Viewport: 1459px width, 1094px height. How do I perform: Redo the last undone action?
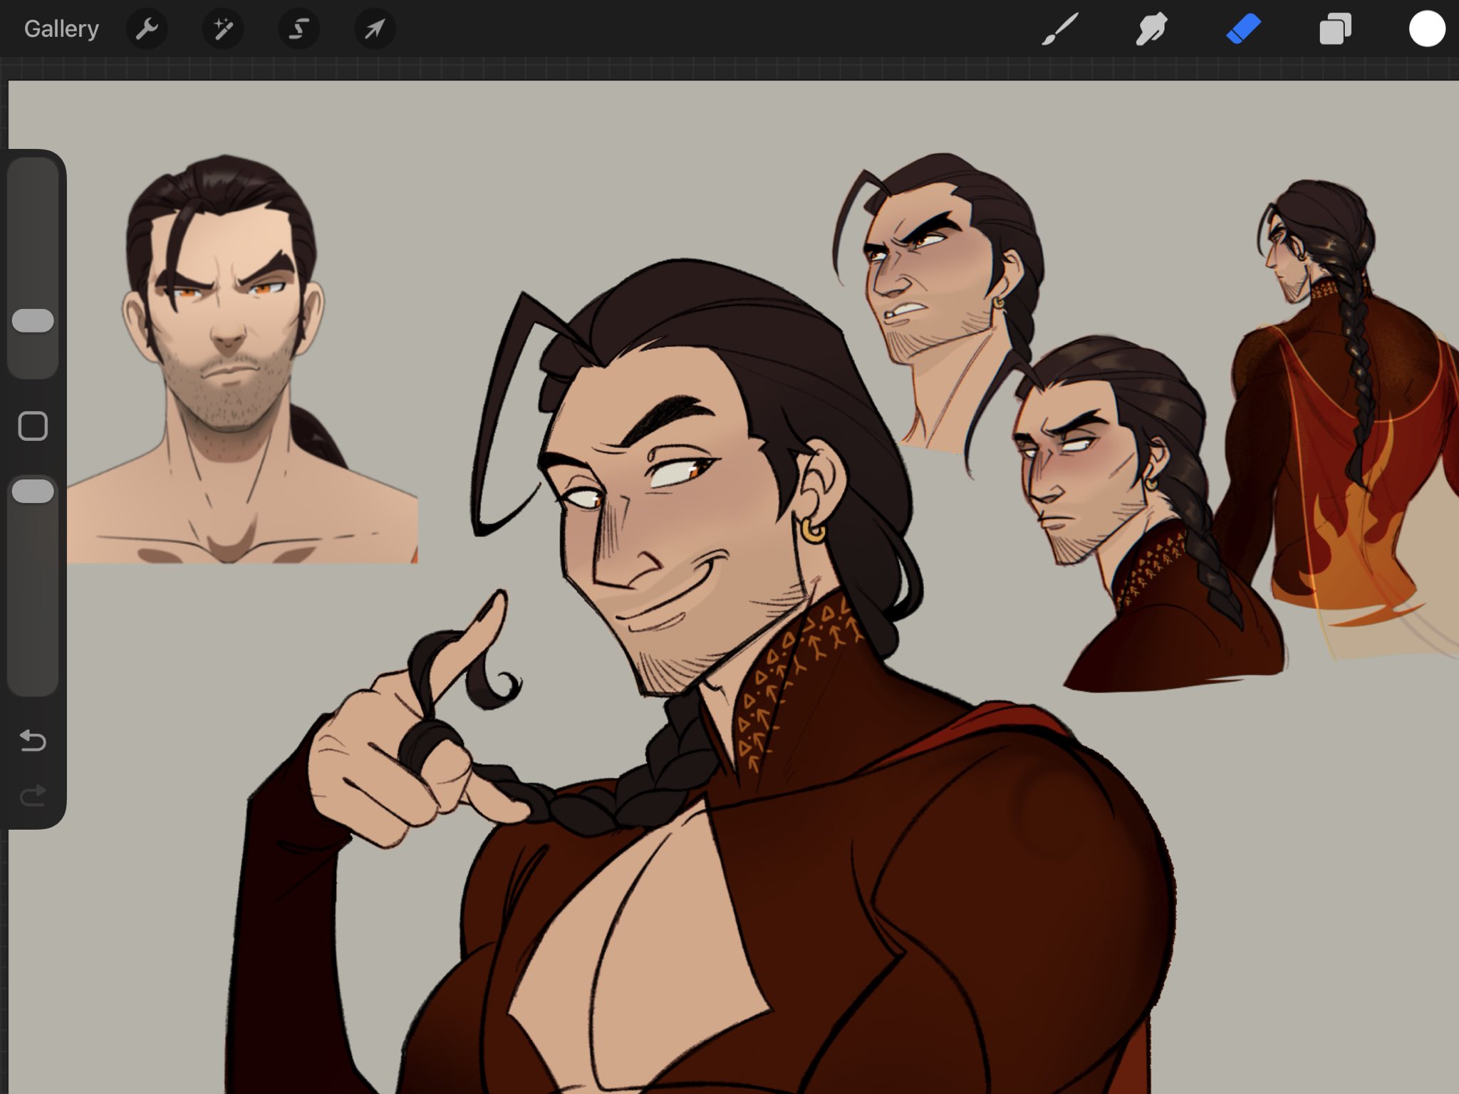(x=33, y=795)
